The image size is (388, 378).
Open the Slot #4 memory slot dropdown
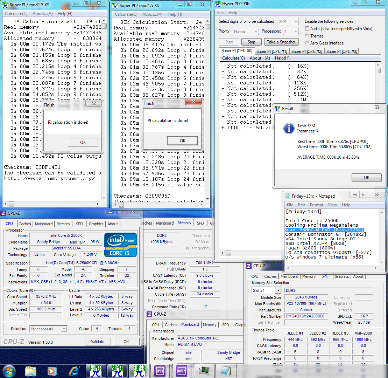click(267, 290)
